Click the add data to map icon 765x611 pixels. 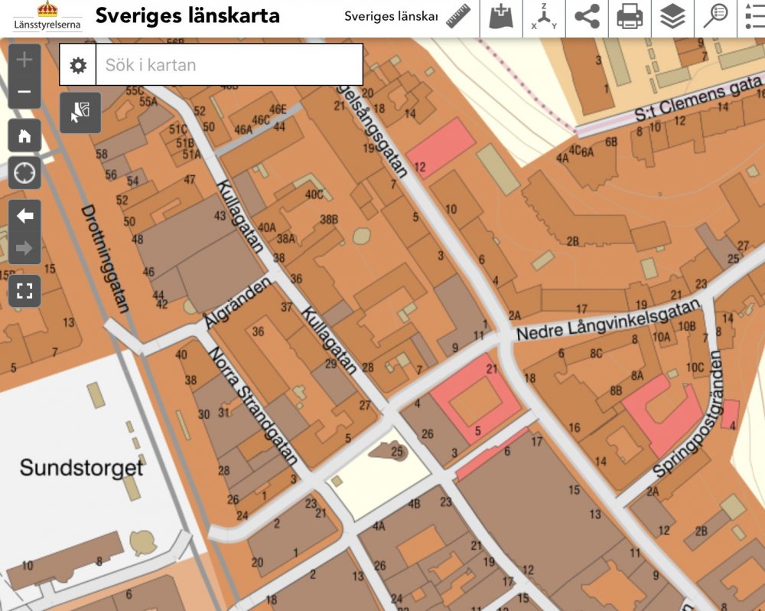(x=501, y=16)
